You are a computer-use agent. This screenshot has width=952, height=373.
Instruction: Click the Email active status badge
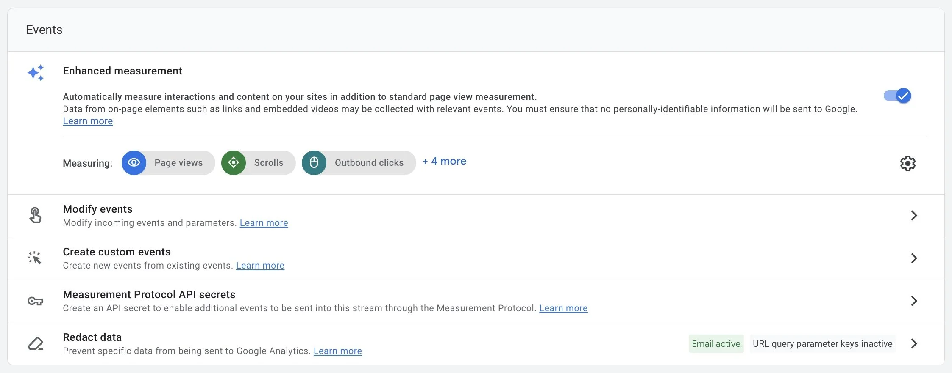pos(716,344)
